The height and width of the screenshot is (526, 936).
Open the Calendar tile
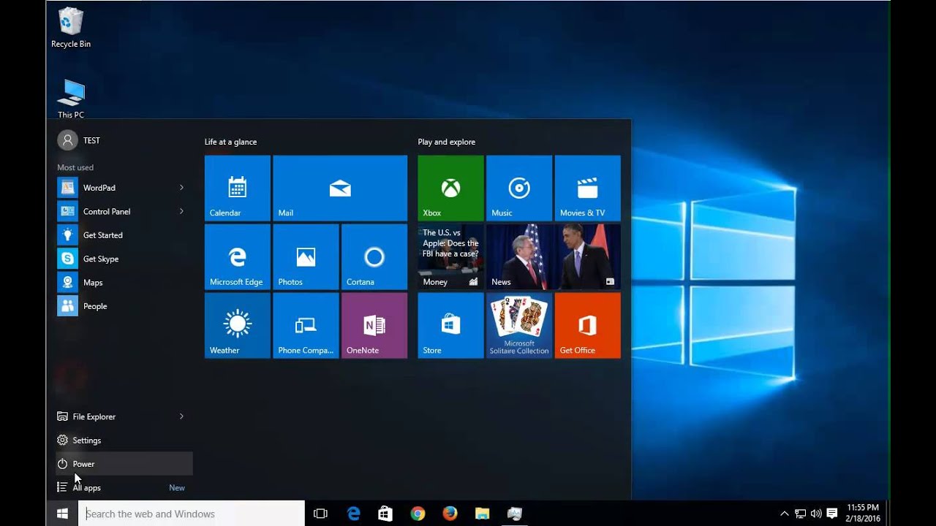click(238, 188)
